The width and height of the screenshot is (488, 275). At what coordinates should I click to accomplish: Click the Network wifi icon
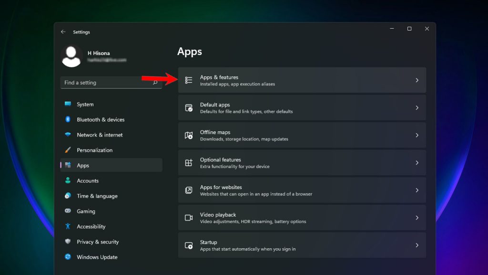click(68, 134)
